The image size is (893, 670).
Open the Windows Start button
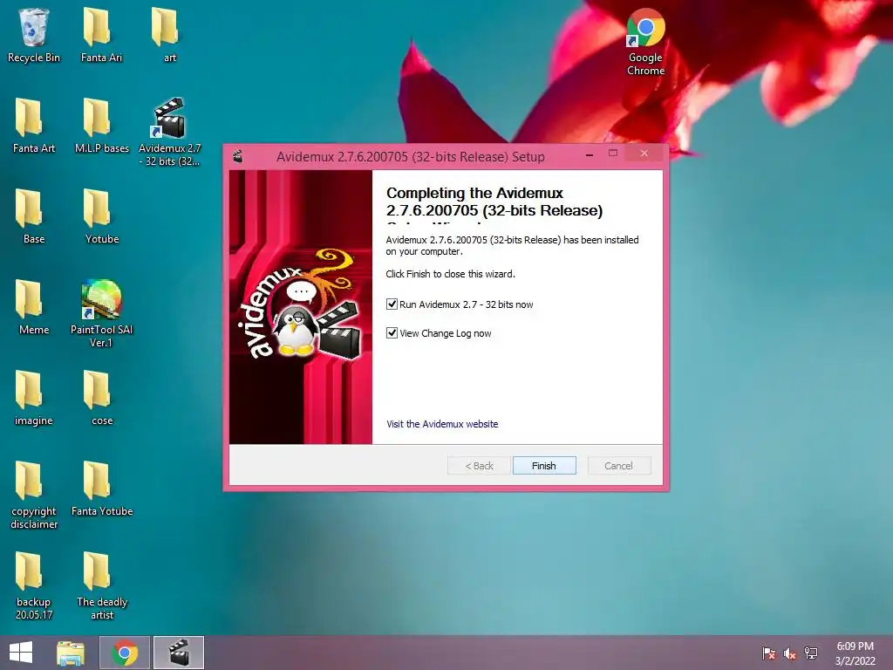(21, 653)
